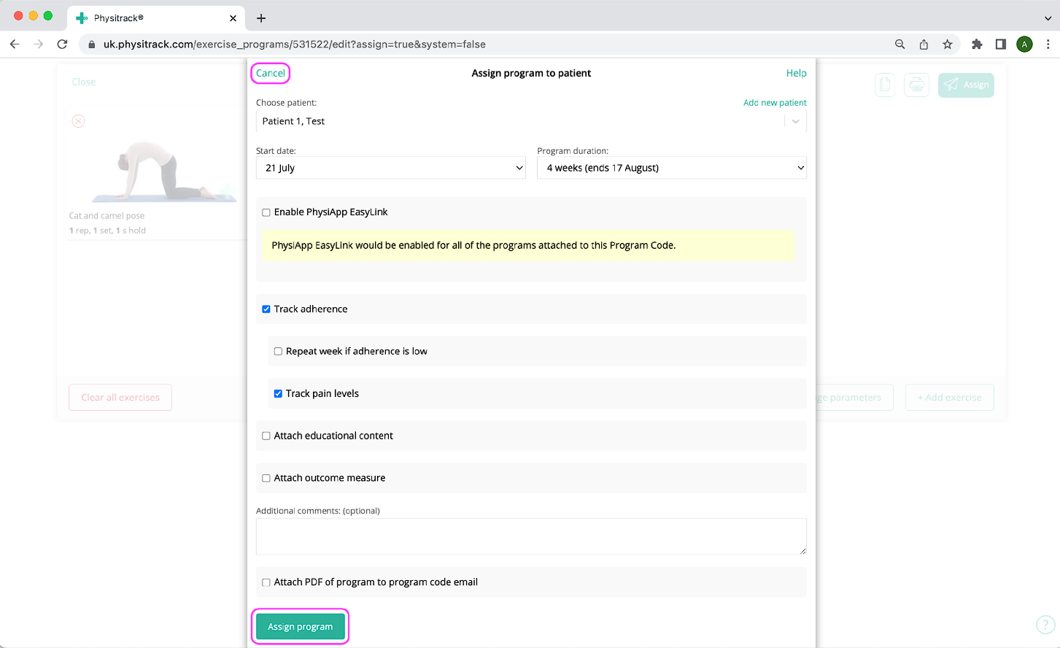Close the Physitrack browser tab
Screen dimensions: 1060x648
pyautogui.click(x=233, y=18)
